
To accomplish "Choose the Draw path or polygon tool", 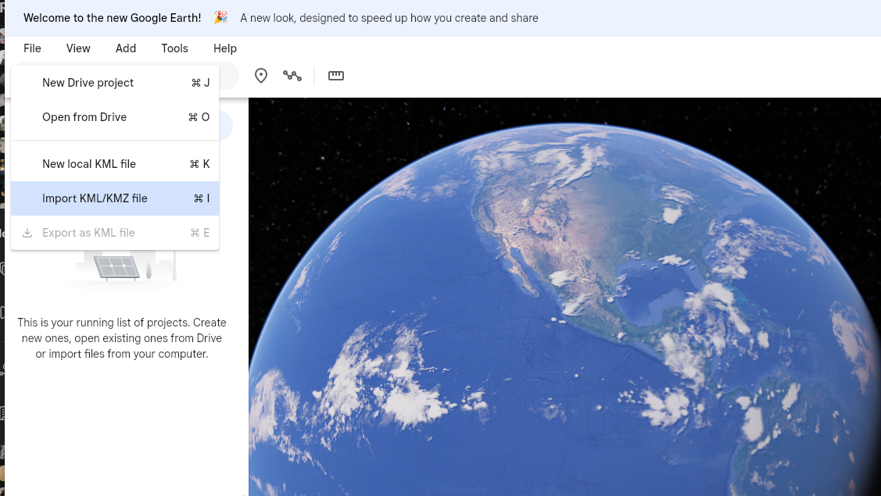I will point(292,76).
